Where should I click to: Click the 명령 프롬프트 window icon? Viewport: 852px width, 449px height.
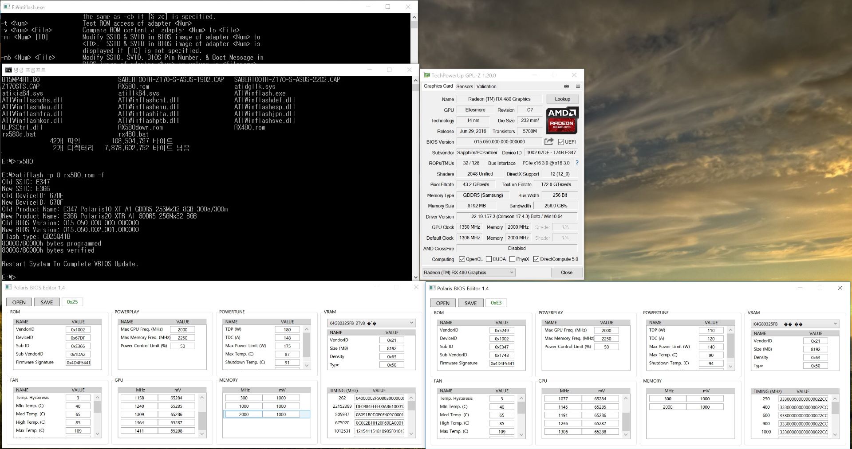click(x=8, y=70)
